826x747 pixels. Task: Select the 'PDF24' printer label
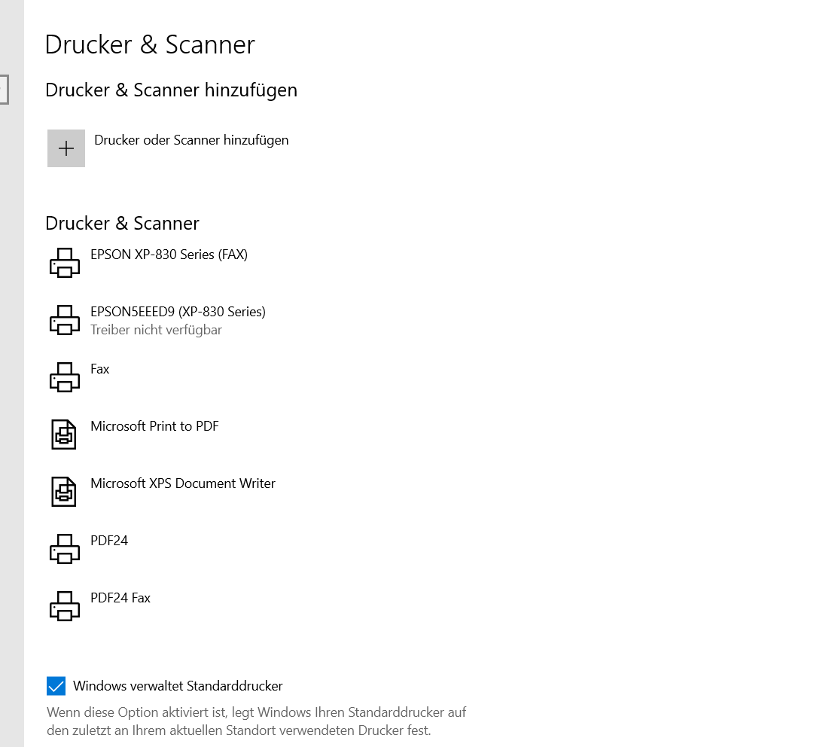click(109, 541)
